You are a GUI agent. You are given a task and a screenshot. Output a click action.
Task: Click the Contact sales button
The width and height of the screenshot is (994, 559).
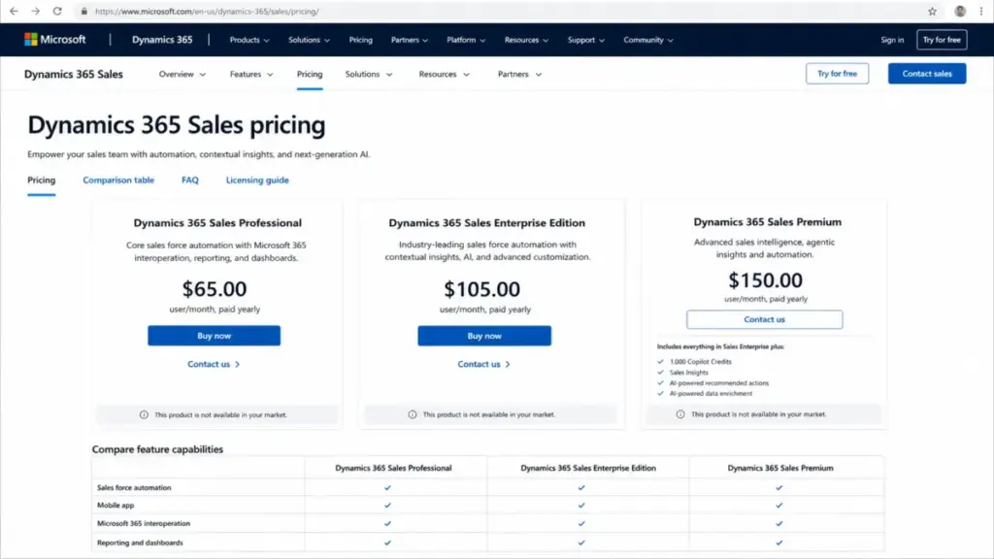(927, 74)
